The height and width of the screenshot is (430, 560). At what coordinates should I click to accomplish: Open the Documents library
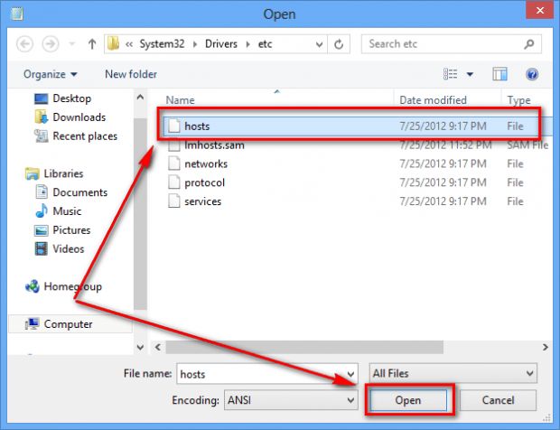pyautogui.click(x=71, y=192)
